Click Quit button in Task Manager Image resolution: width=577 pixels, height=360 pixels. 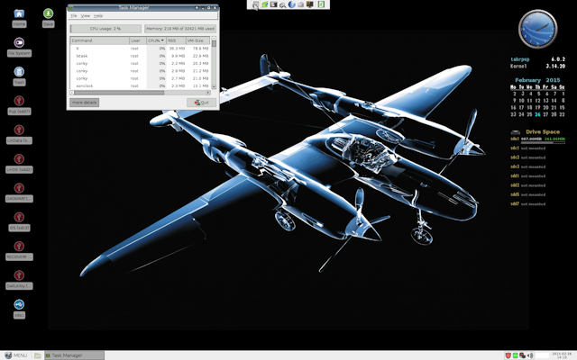tap(201, 103)
